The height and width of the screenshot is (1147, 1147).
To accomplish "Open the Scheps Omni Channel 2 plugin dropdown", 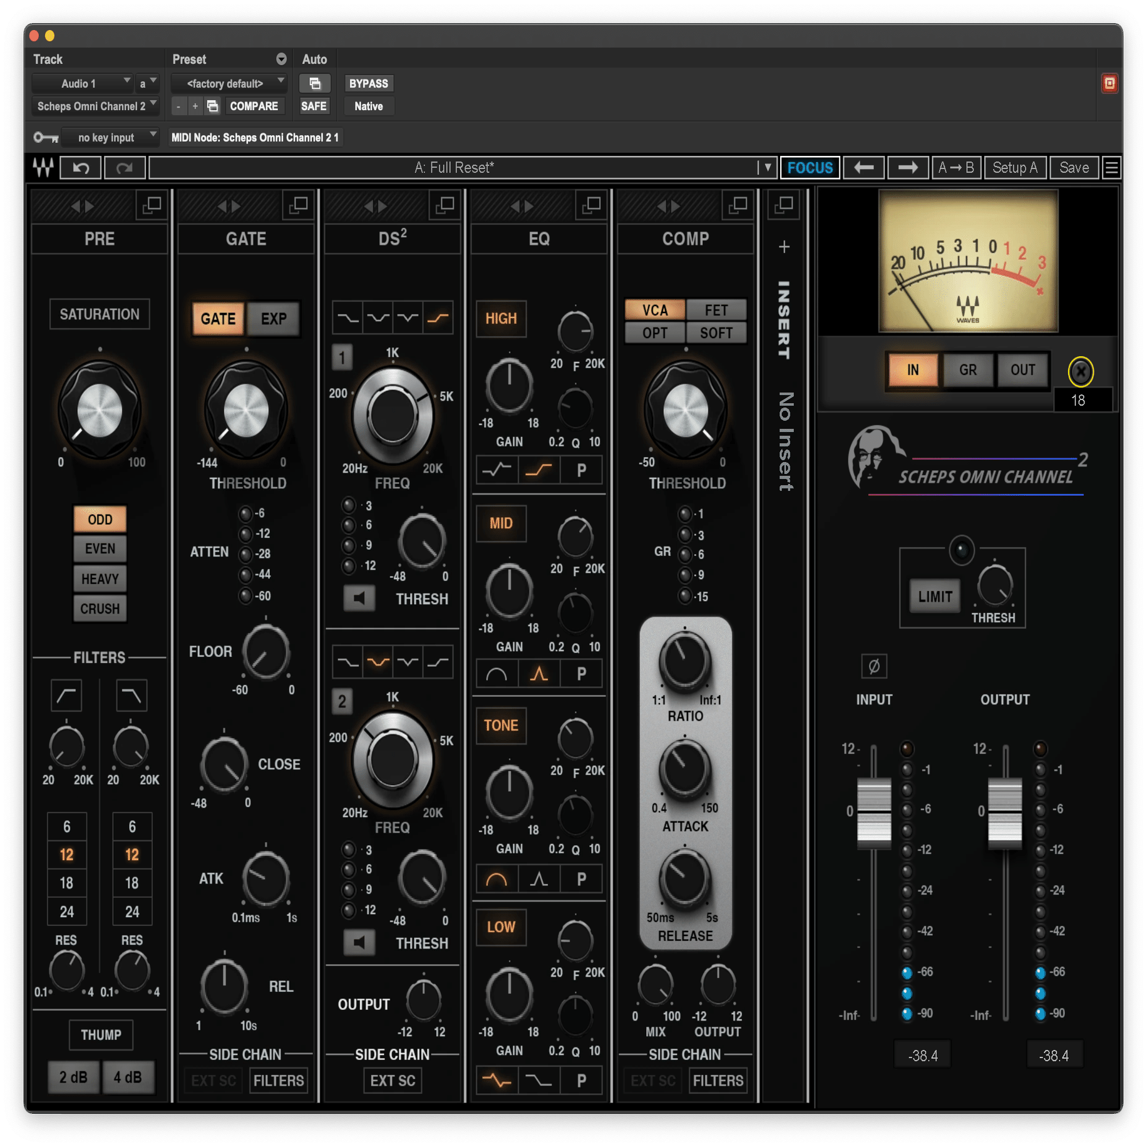I will 95,106.
